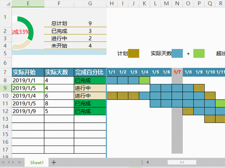Switch to the Sheet1 tab
Viewport: 225px width, 168px height.
coord(37,162)
